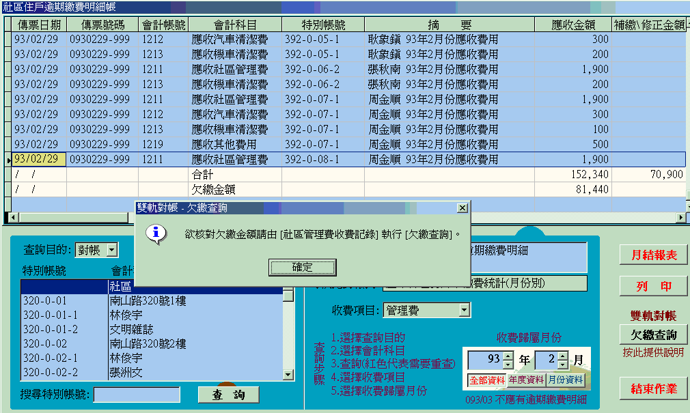Screen dimensions: 690x413
Task: Select list row 320-0-02 南山路320號2樓
Action: [152, 343]
